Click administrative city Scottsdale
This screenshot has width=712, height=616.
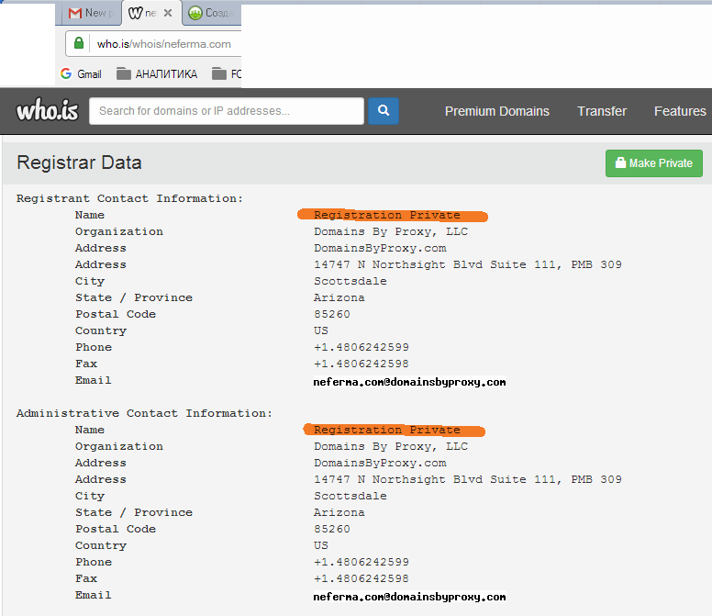point(350,496)
